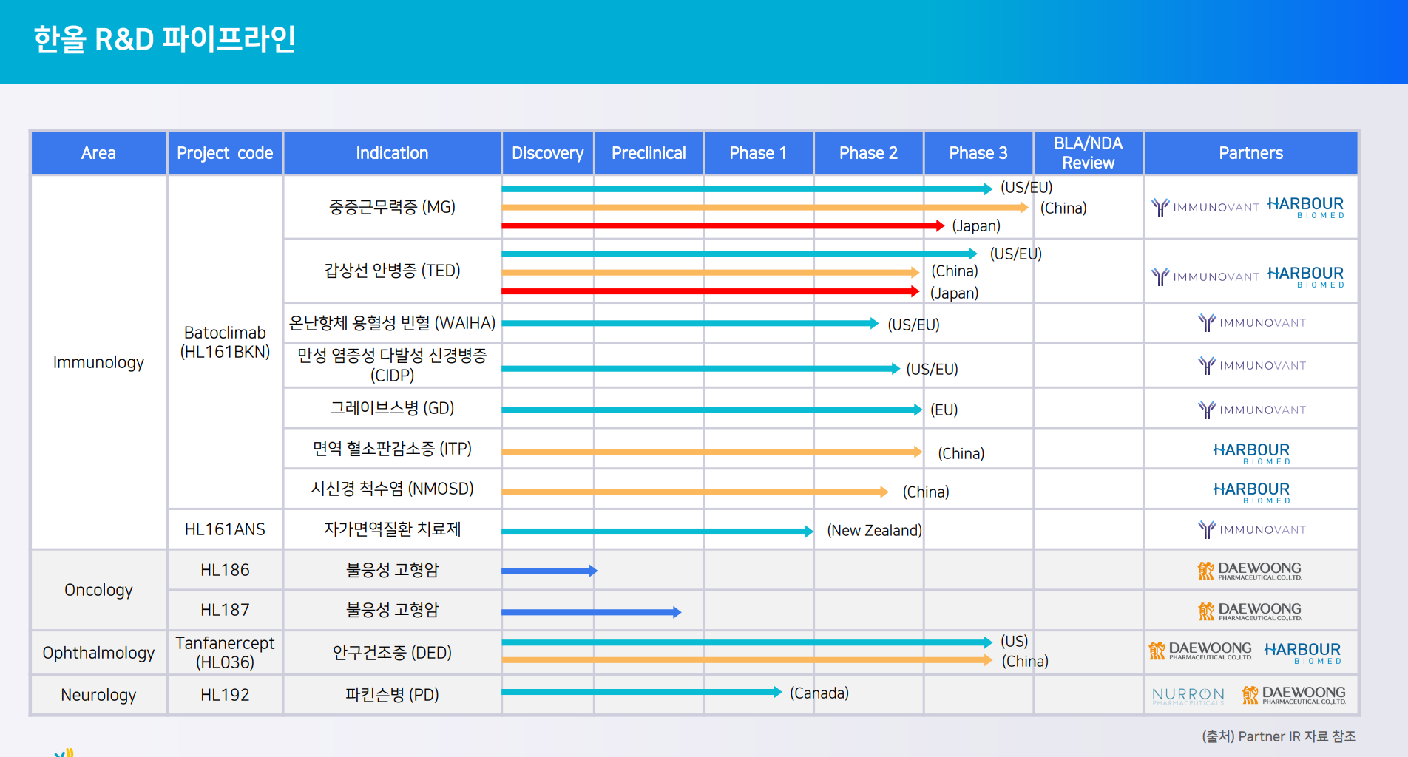1408x757 pixels.
Task: Click the (New Zealand) progress label
Action: click(x=874, y=530)
